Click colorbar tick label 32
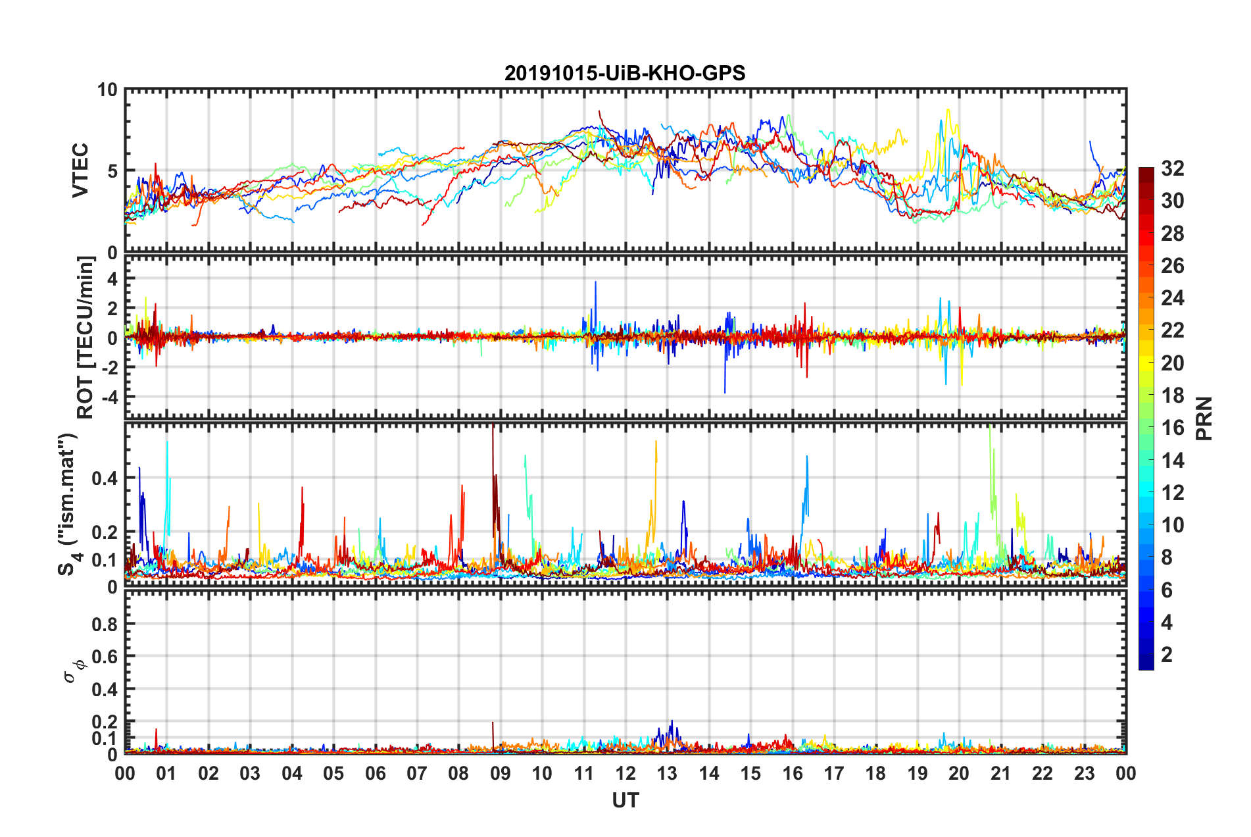The height and width of the screenshot is (837, 1251). (x=1172, y=168)
